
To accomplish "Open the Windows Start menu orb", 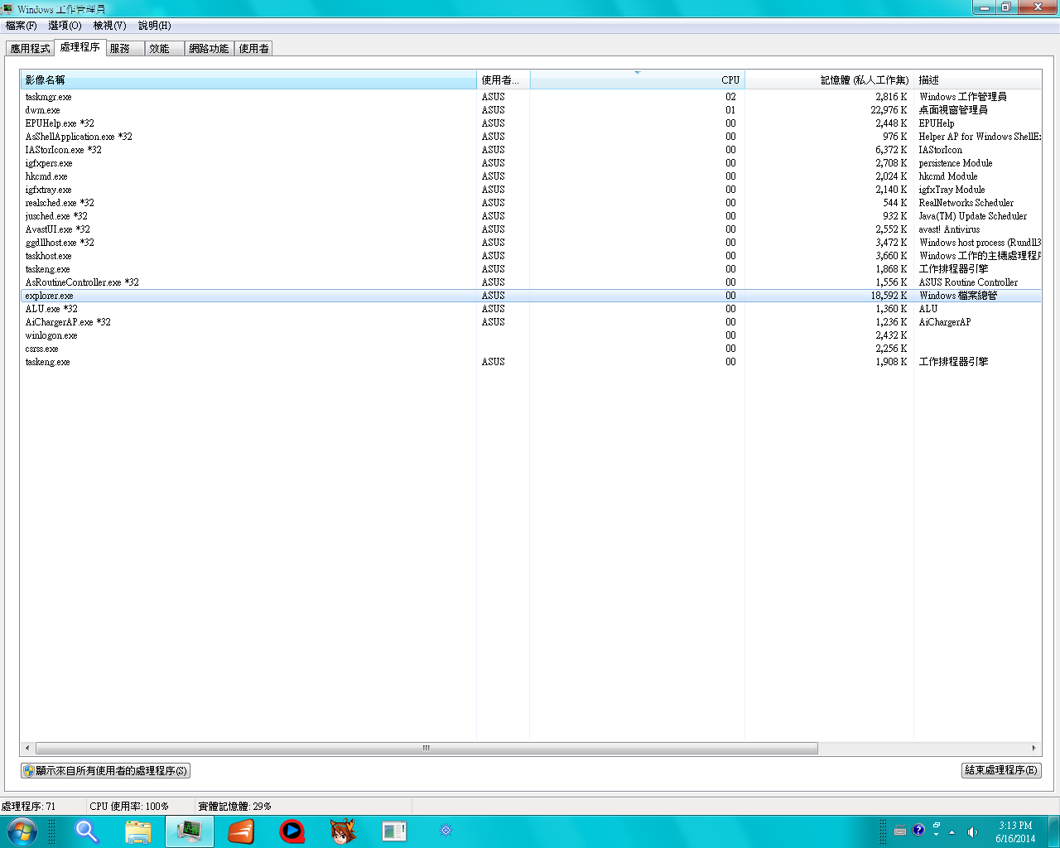I will click(x=22, y=831).
